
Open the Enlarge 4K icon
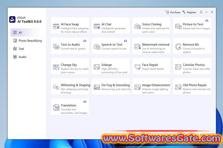97,67
